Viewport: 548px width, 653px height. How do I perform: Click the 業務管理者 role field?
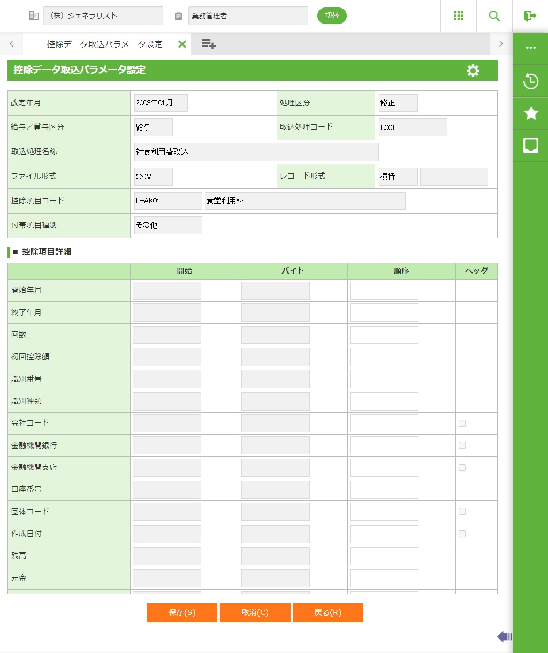pos(248,16)
